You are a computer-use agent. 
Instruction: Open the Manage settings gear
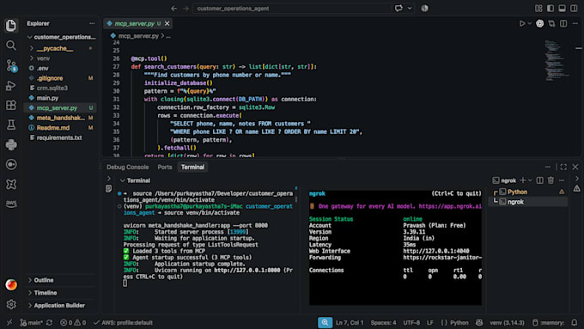pos(11,304)
